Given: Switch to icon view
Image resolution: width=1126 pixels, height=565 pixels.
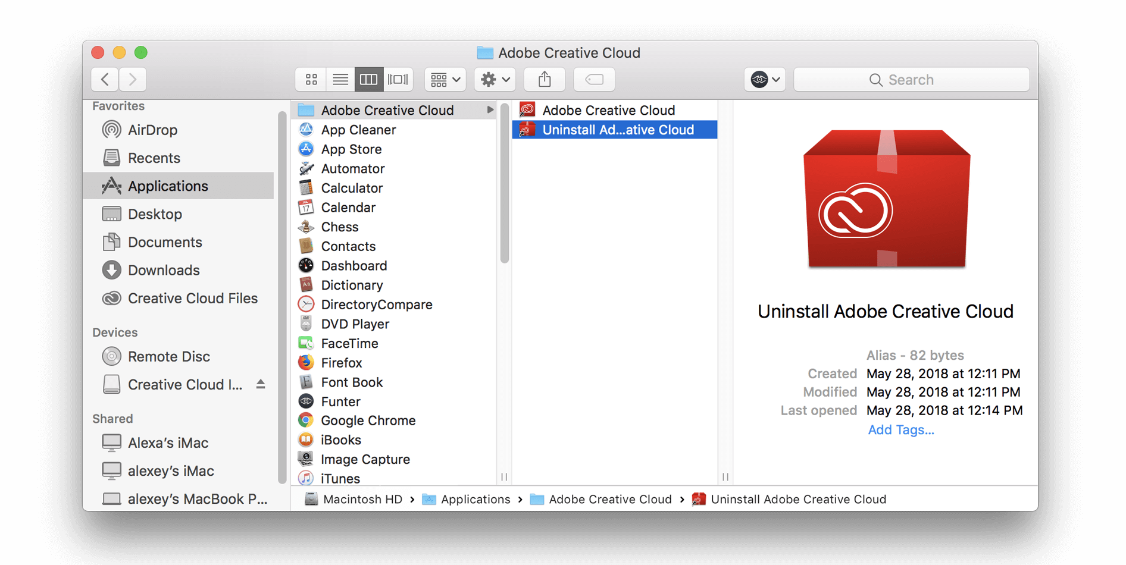Looking at the screenshot, I should point(311,79).
